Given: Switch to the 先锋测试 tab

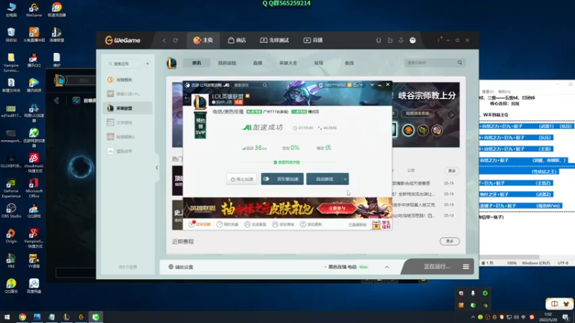Looking at the screenshot, I should 275,40.
